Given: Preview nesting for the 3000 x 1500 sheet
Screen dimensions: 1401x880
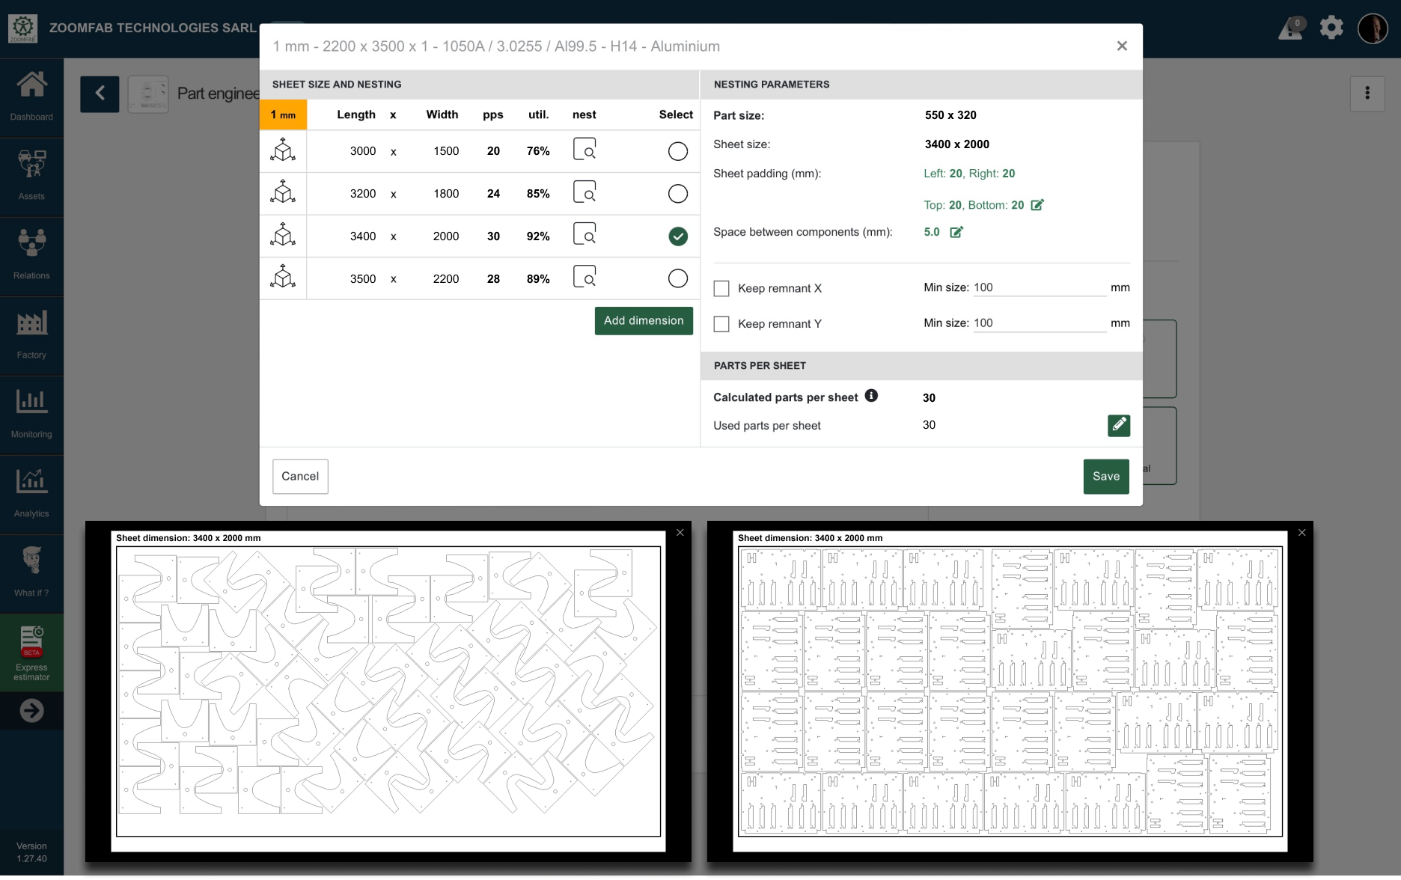Looking at the screenshot, I should pos(586,150).
